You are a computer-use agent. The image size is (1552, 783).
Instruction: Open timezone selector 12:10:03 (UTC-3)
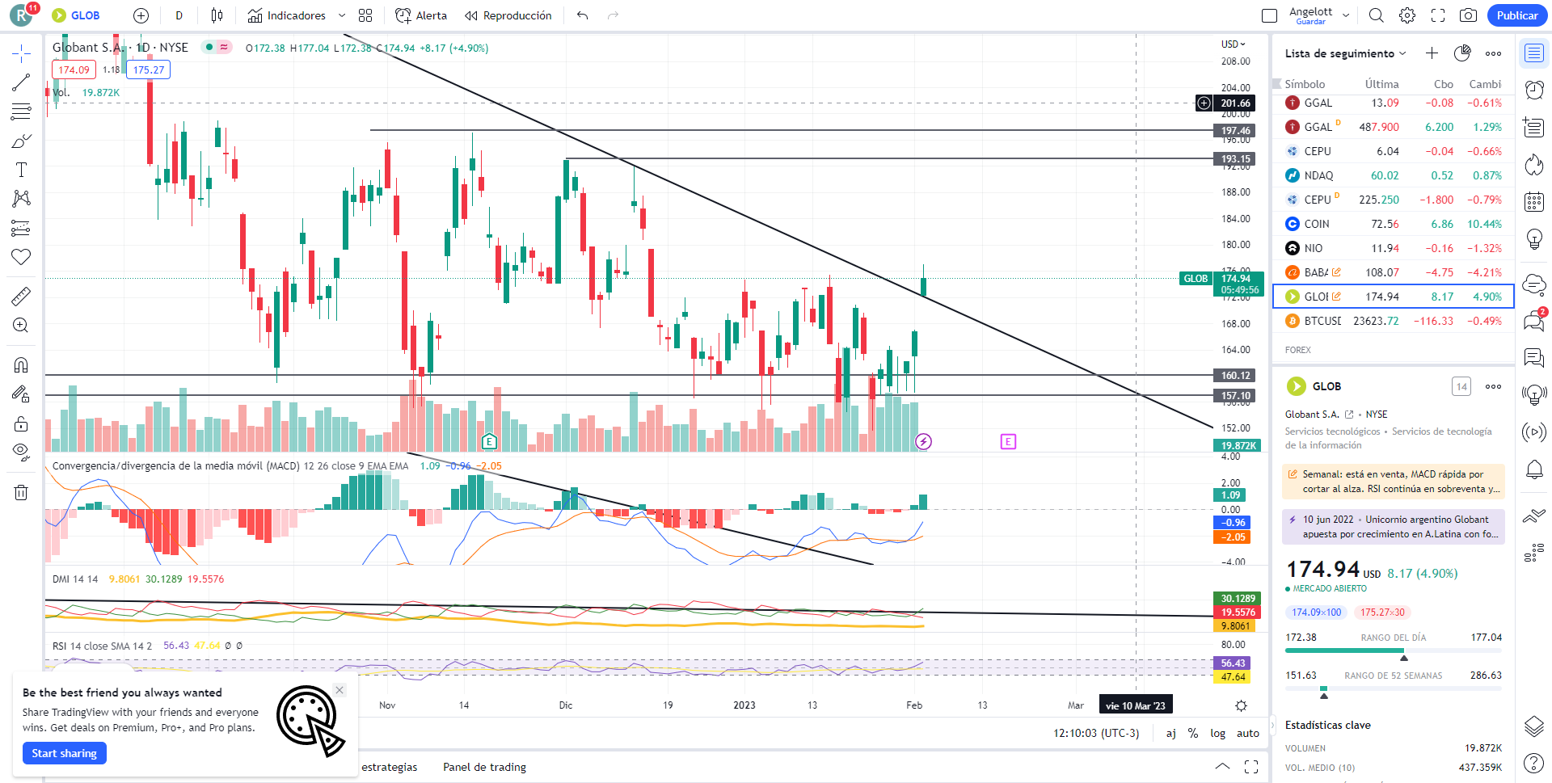tap(1096, 733)
